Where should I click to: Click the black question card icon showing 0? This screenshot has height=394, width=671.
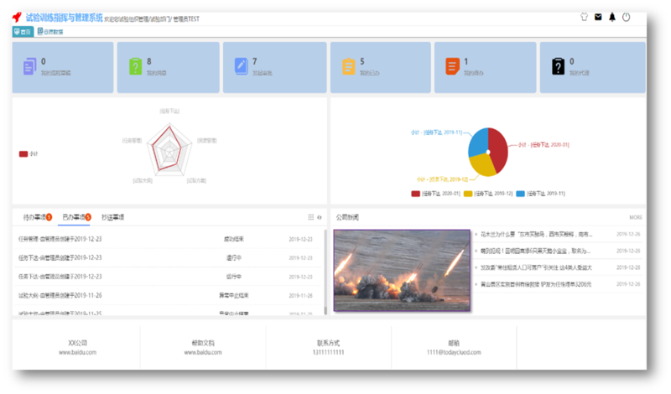point(558,67)
